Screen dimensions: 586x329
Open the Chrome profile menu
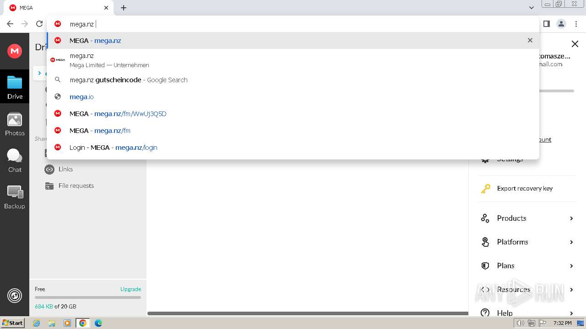(561, 24)
